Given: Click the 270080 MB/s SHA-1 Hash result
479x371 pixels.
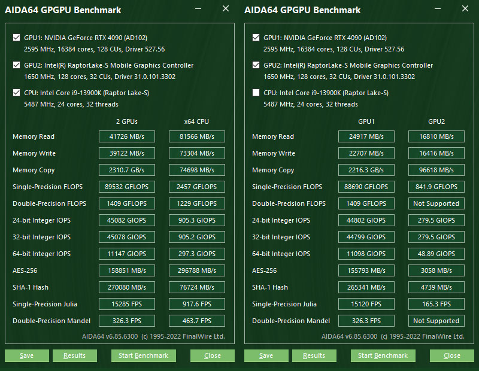Looking at the screenshot, I should point(127,288).
